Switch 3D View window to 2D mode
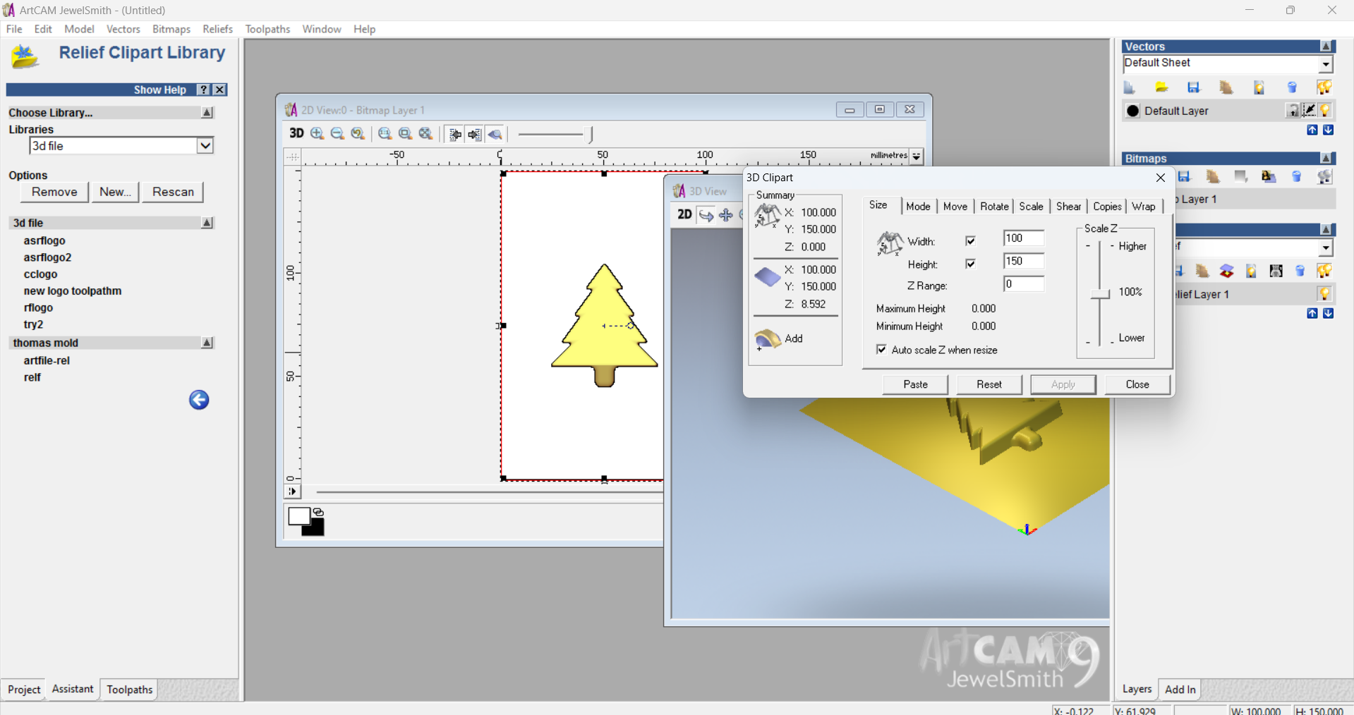1354x715 pixels. [x=684, y=214]
